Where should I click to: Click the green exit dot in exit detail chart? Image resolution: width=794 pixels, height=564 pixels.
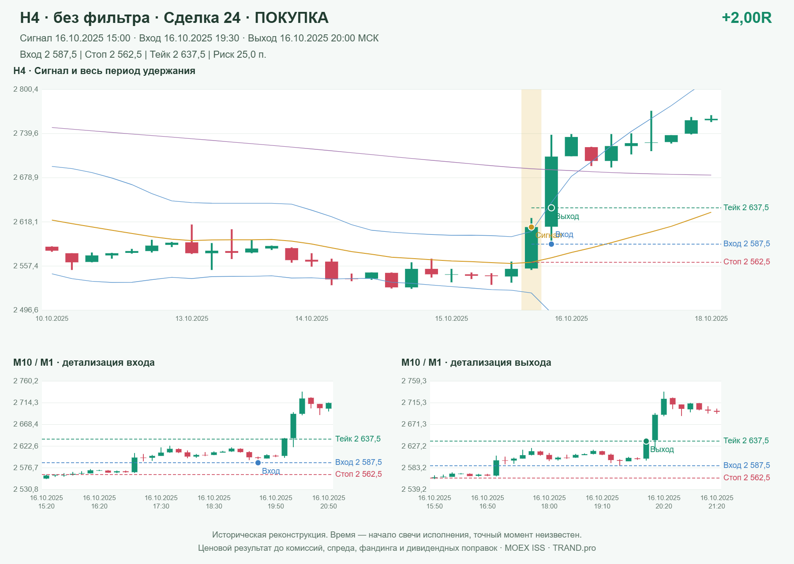(x=646, y=441)
